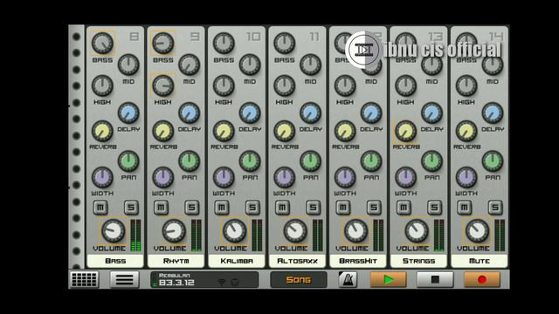The image size is (559, 314).
Task: Solo the Bass channel with S
Action: click(x=131, y=208)
